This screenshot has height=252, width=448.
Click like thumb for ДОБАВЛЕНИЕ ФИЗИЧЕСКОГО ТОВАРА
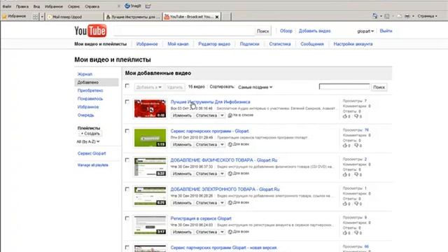coord(345,174)
